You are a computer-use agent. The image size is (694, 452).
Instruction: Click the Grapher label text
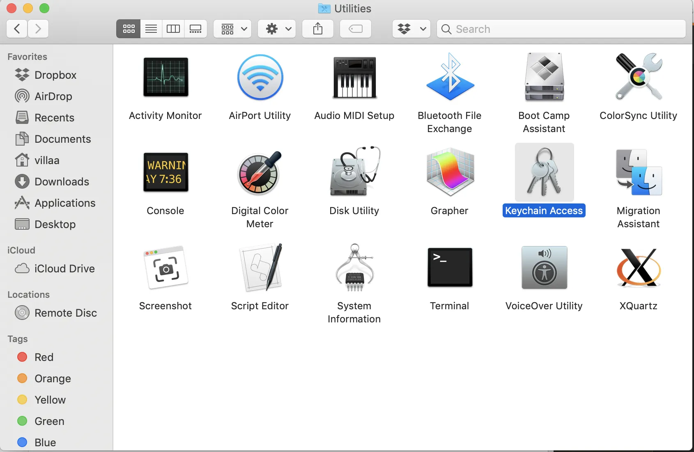pyautogui.click(x=450, y=211)
